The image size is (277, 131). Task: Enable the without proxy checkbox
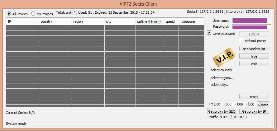pos(241,40)
